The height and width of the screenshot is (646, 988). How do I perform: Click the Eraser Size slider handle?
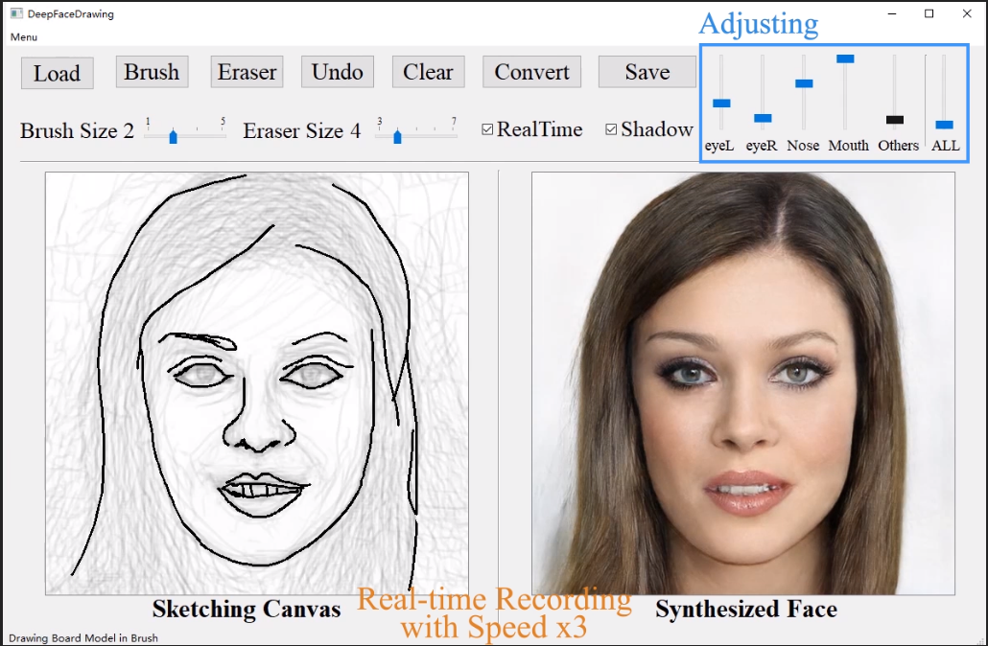[x=397, y=137]
